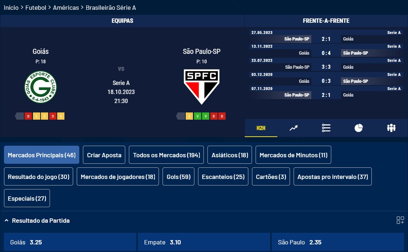Click the Goiás club crest

pyautogui.click(x=41, y=87)
